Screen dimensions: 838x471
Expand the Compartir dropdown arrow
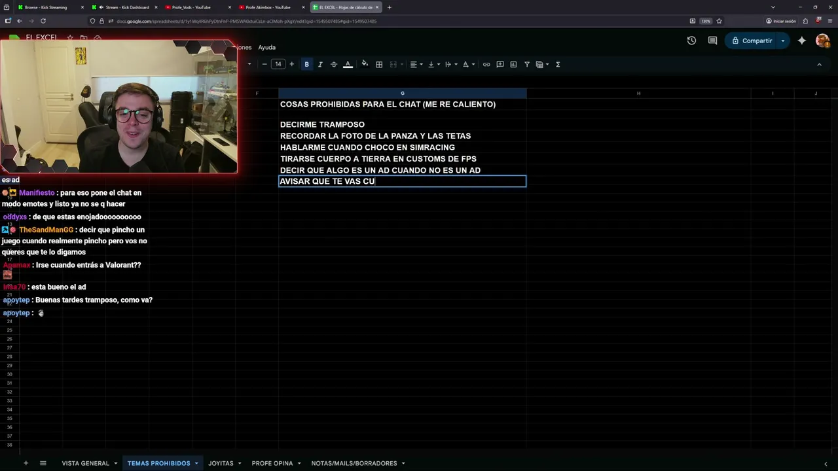(783, 41)
